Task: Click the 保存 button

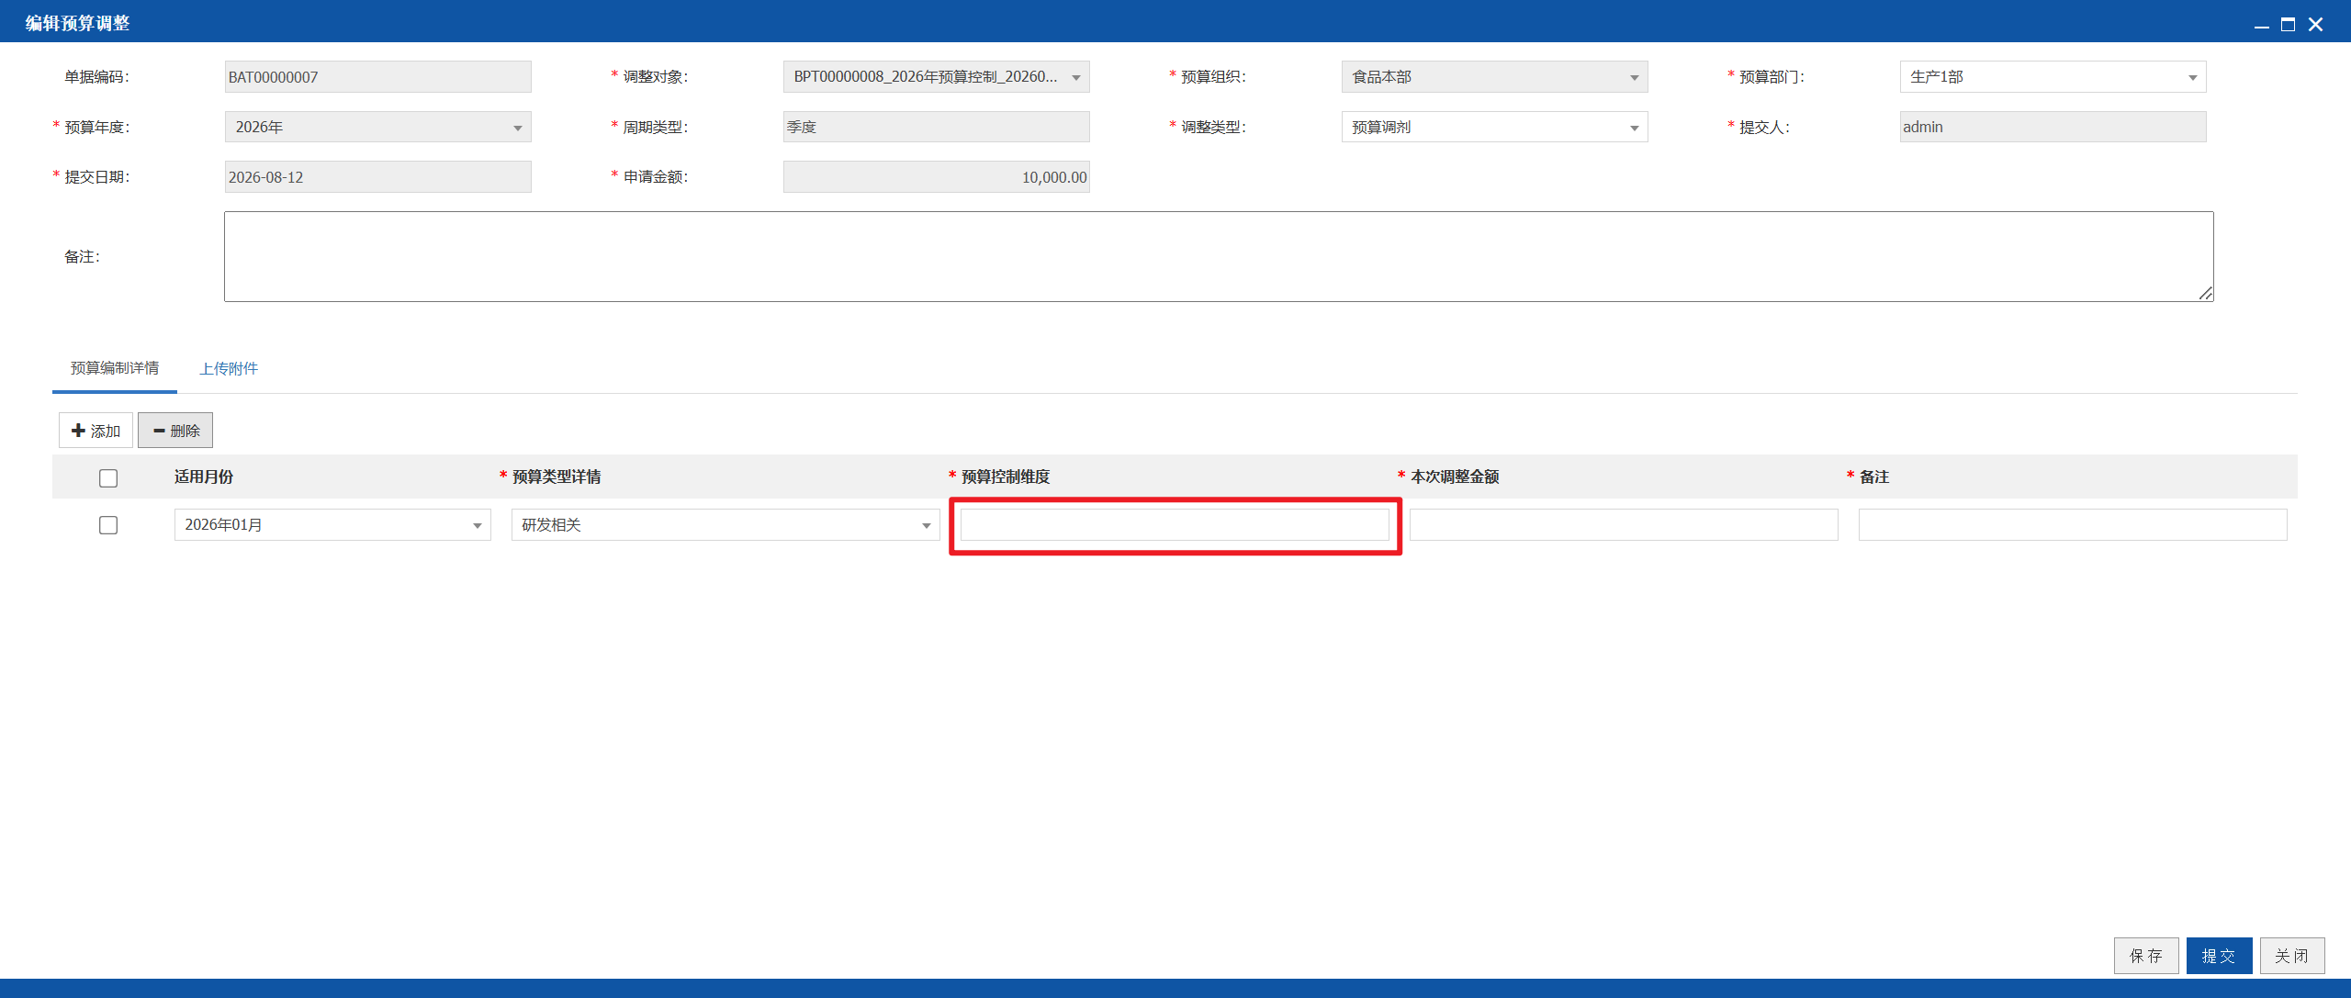Action: [x=2146, y=956]
